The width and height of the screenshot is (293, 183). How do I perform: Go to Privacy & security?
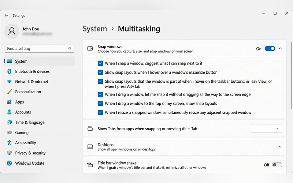[40, 153]
